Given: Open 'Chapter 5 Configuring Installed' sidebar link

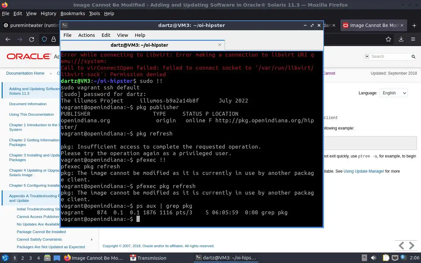Looking at the screenshot, I should click(35, 185).
